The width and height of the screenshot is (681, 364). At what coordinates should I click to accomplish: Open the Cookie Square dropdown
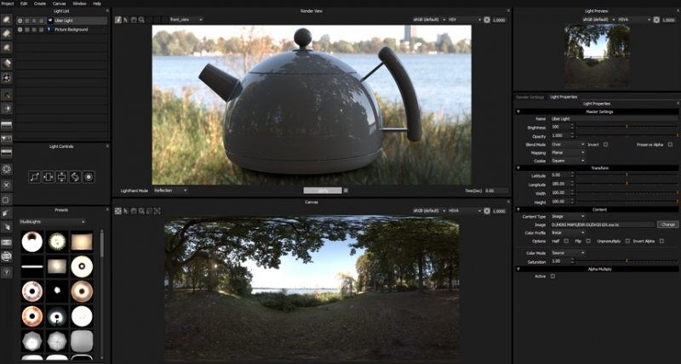coord(568,161)
